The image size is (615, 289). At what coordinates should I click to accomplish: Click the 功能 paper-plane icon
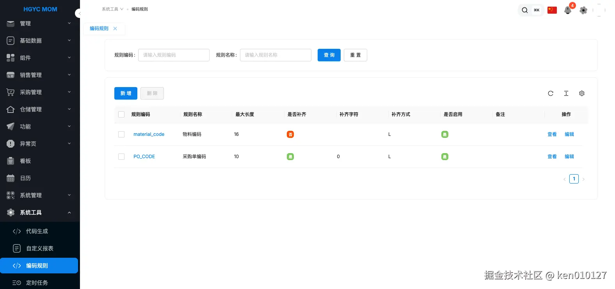click(x=11, y=127)
